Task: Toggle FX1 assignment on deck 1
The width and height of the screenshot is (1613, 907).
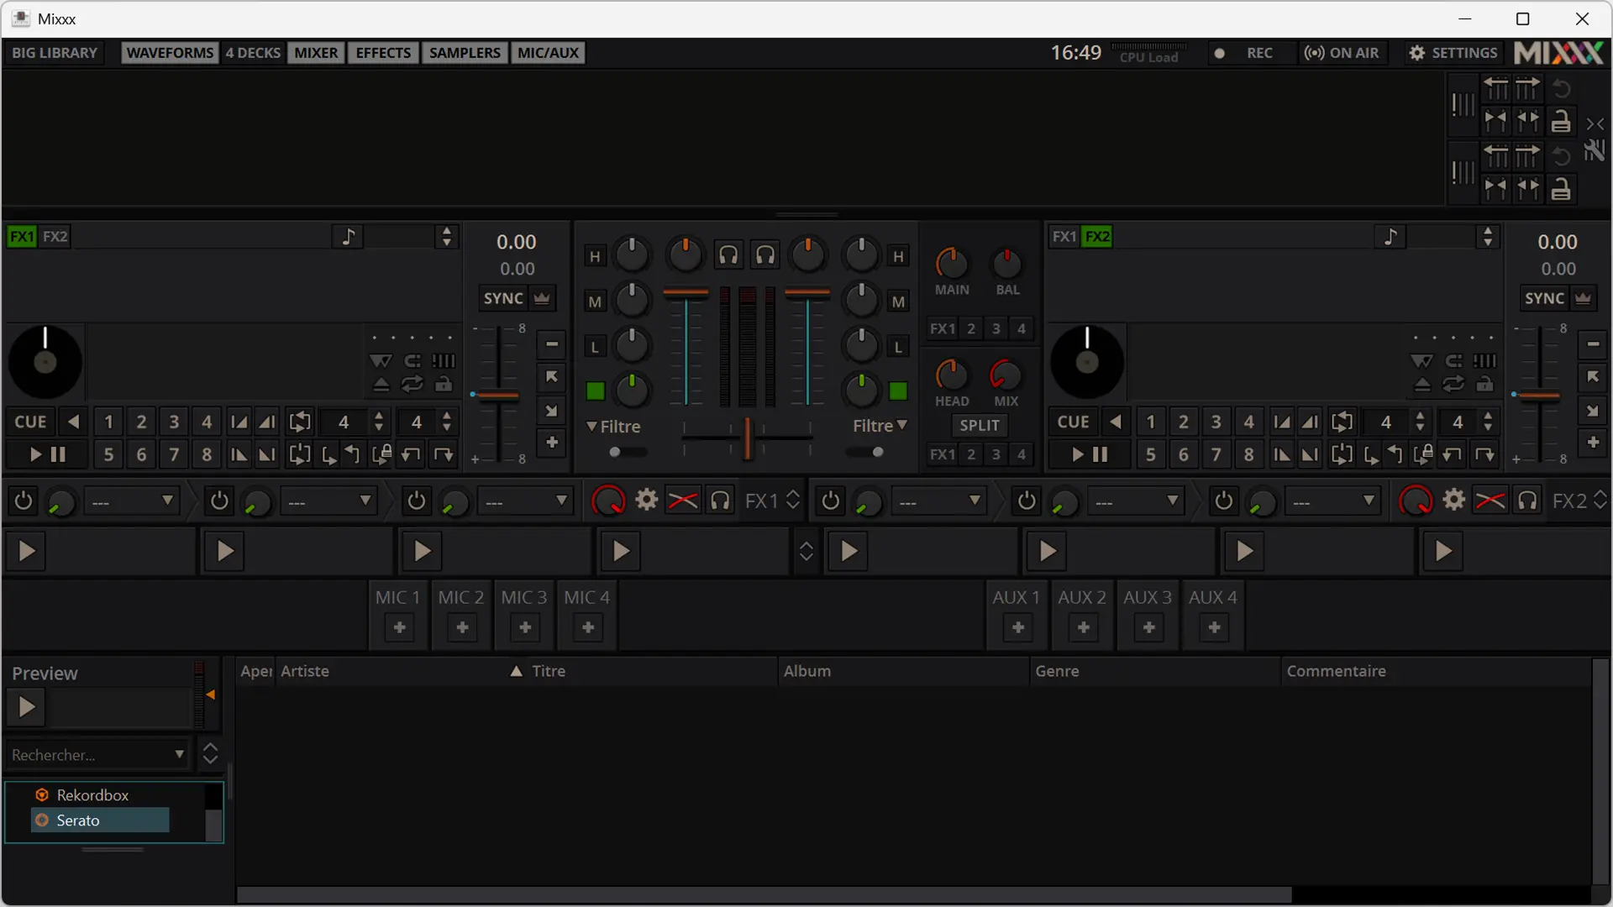Action: 22,237
